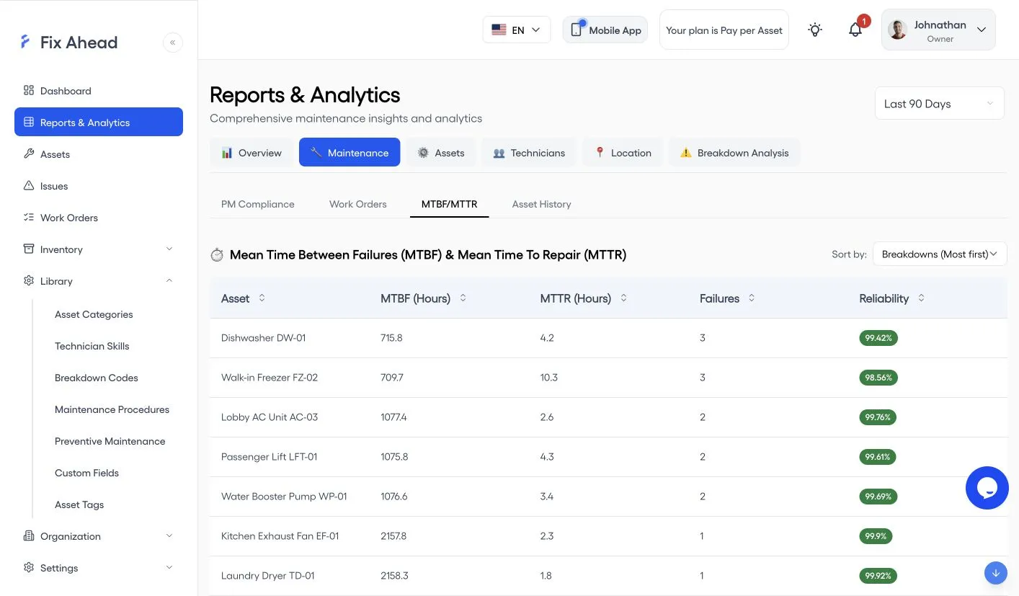Open the Johnathan Owner account menu
Screen dimensions: 1019x596
tap(938, 30)
